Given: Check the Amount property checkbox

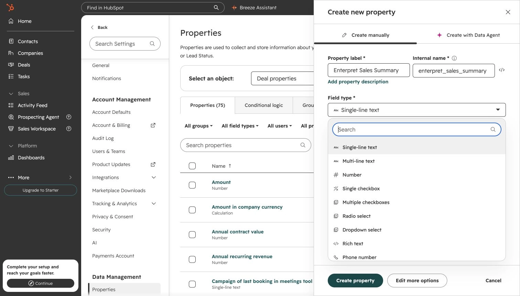Looking at the screenshot, I should [x=192, y=185].
